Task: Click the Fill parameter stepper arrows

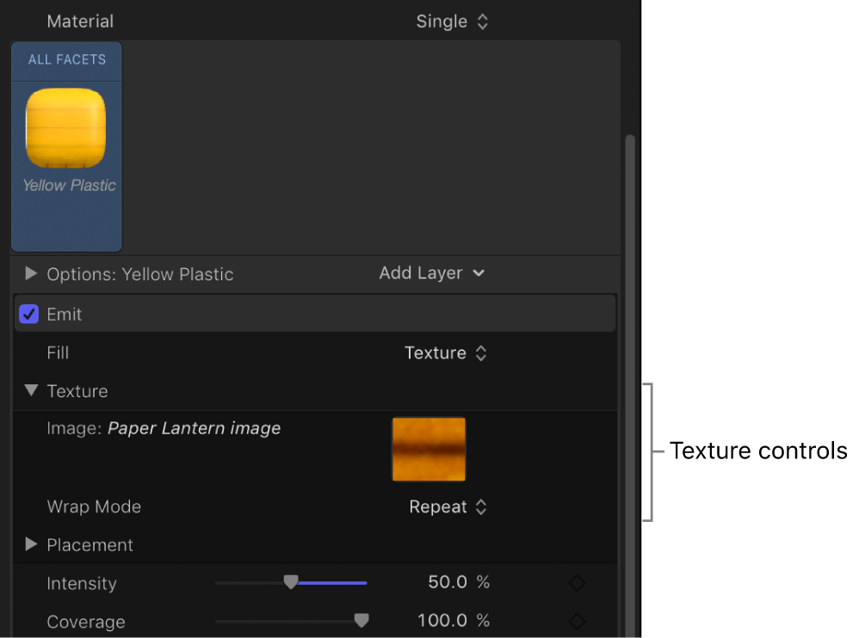Action: pyautogui.click(x=481, y=353)
